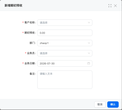Click the 业务日期 date field 2026-07-30
This screenshot has height=110, width=122.
pyautogui.click(x=65, y=63)
